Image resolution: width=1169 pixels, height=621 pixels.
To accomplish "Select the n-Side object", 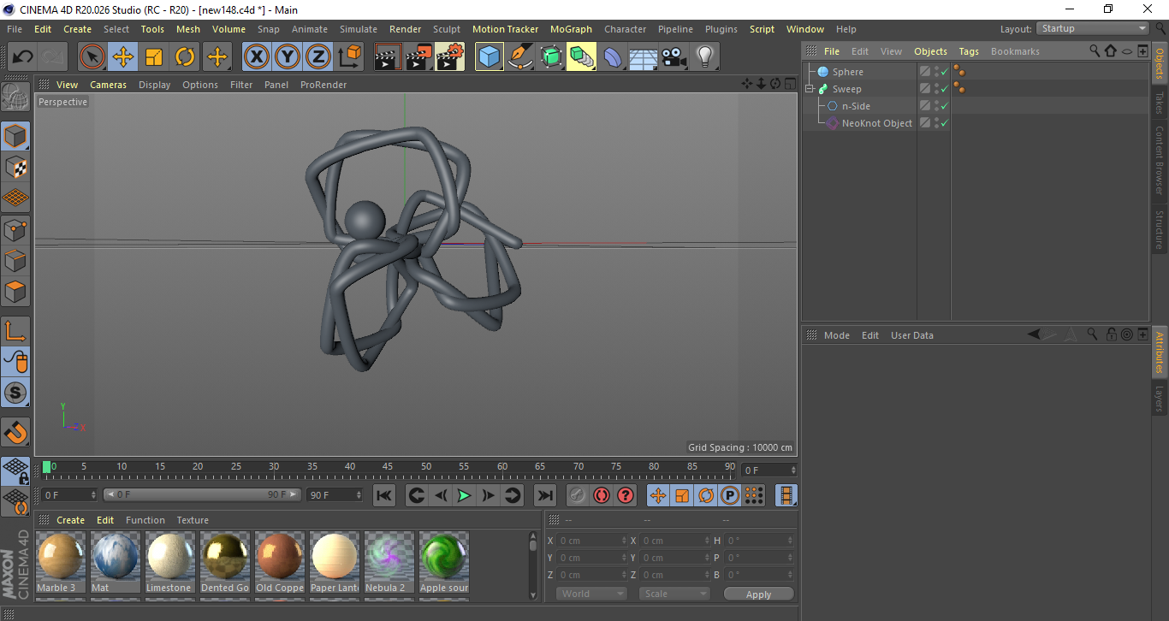I will [856, 106].
